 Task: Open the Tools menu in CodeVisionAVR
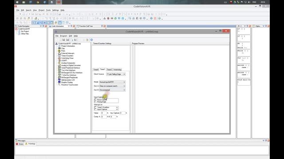click(48, 10)
